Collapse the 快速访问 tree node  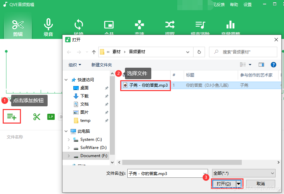click(x=66, y=80)
